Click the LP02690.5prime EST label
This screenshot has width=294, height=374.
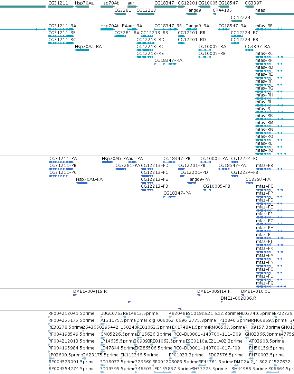coord(66,355)
